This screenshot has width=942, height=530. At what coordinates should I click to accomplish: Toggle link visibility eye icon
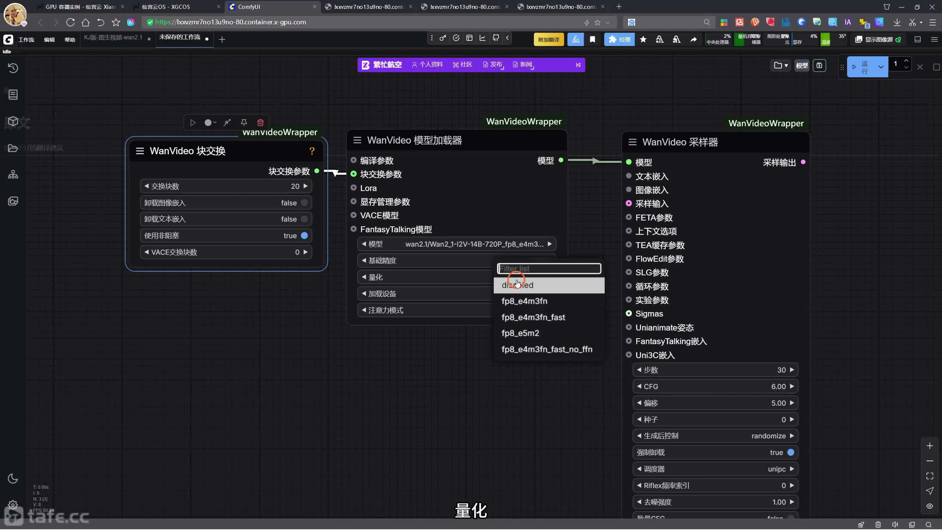coord(930,506)
